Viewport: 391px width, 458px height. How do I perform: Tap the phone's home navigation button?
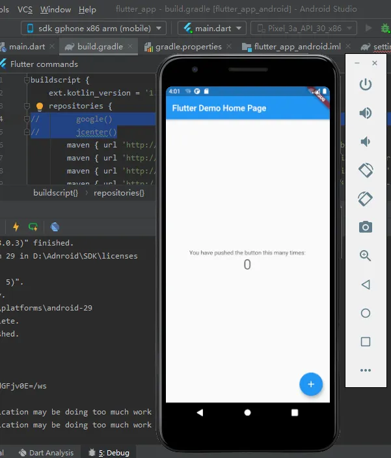(247, 413)
